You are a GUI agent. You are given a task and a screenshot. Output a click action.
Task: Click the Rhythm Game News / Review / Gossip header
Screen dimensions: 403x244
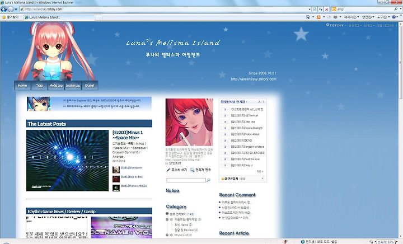tap(89, 212)
